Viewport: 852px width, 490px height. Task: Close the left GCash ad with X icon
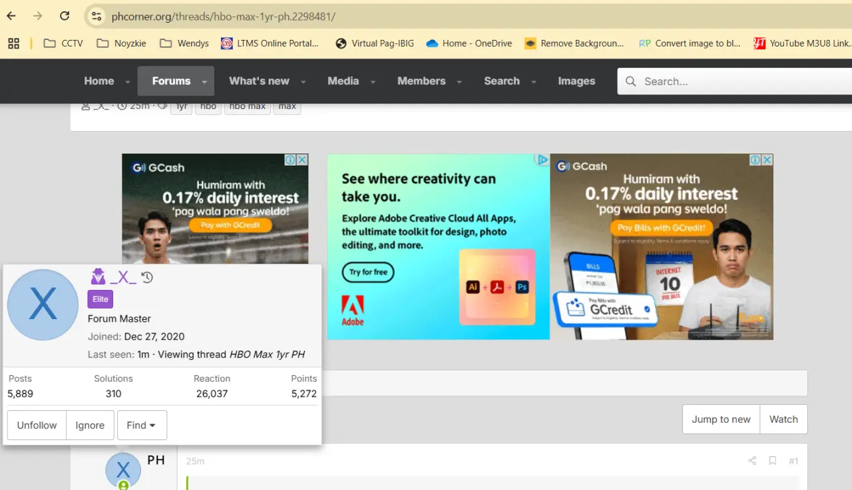(x=302, y=160)
